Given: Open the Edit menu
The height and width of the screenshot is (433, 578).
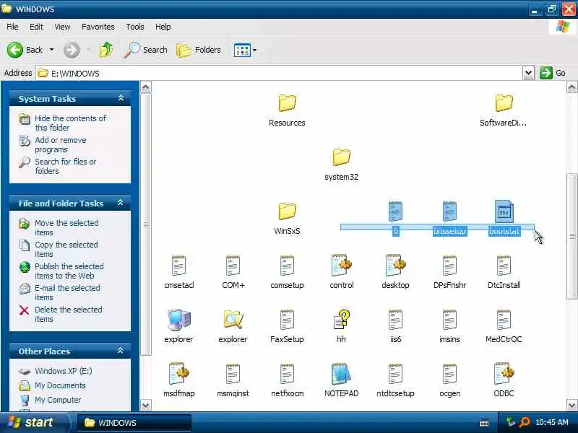Looking at the screenshot, I should (36, 27).
